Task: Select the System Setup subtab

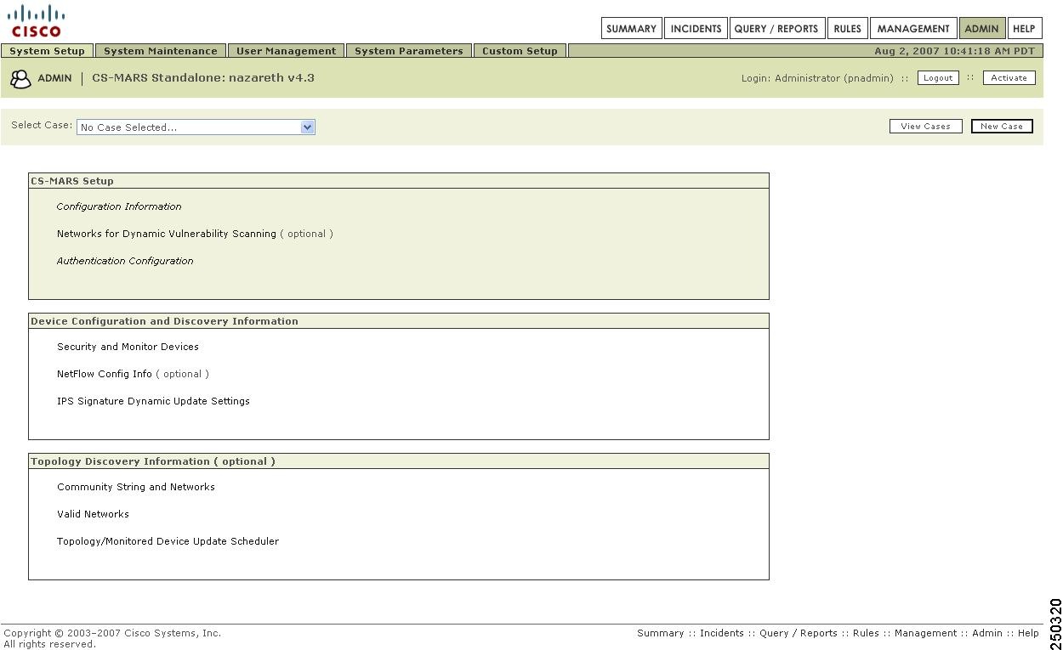Action: (47, 51)
